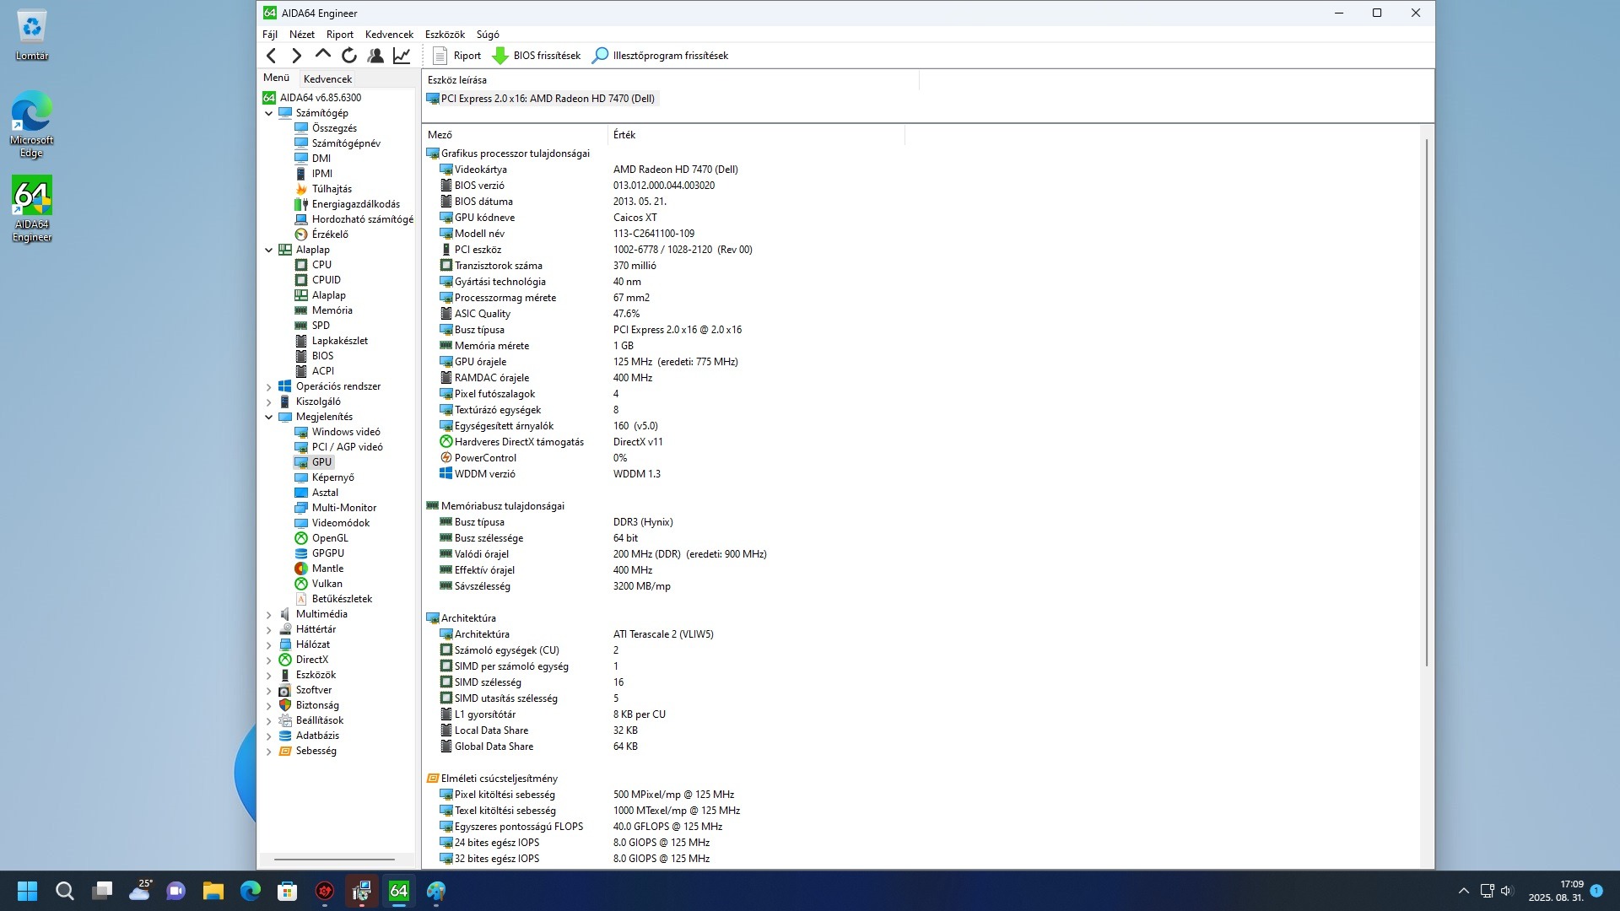Open the graph chart toolbar icon
Screen dimensions: 1620x911
(x=402, y=56)
